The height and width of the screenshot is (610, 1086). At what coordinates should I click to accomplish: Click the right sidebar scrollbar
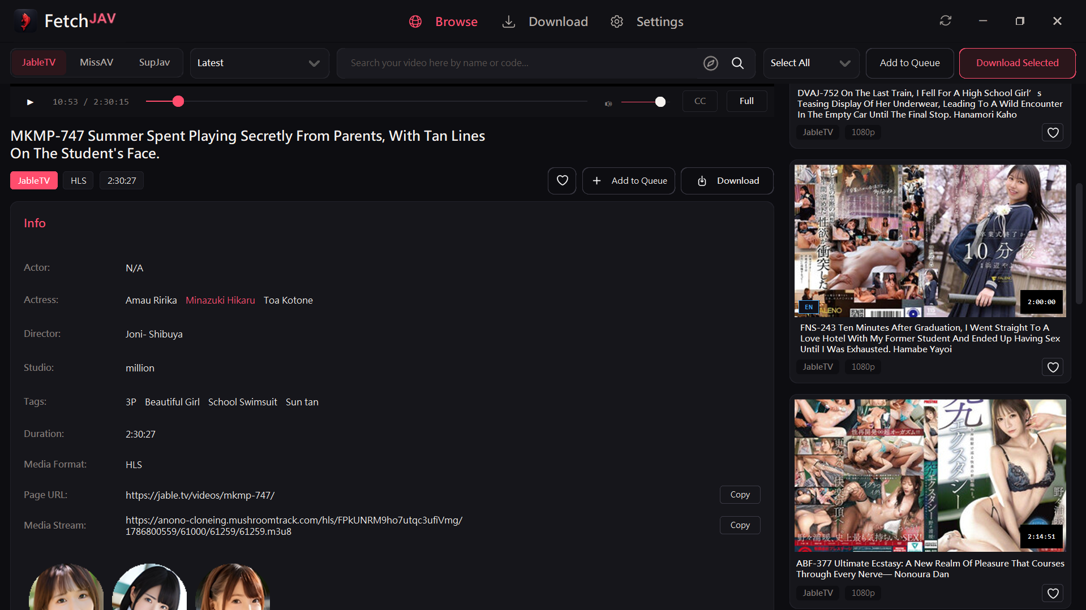pos(1079,244)
